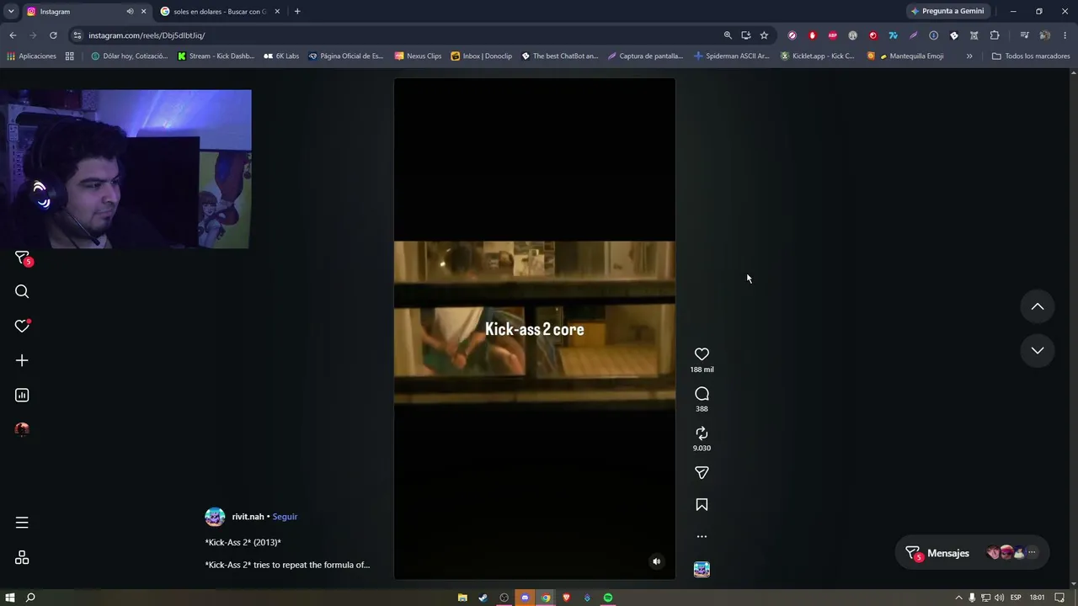This screenshot has height=606, width=1078.
Task: Mute the reel with the speaker button
Action: pyautogui.click(x=657, y=561)
